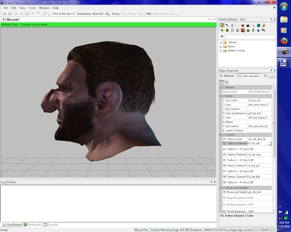Select the clapperboard cutscene palette icon

point(248,25)
